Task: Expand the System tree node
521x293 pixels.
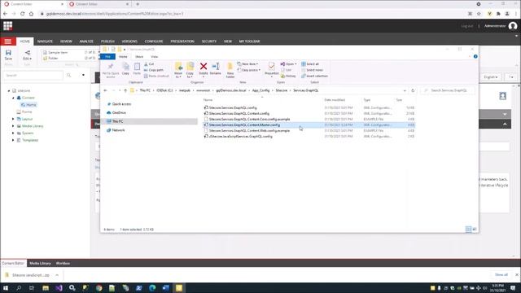Action: pos(13,133)
